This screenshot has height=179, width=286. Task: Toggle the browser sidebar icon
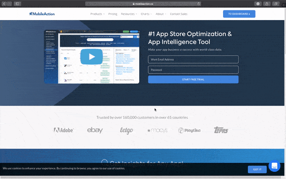click(17, 4)
